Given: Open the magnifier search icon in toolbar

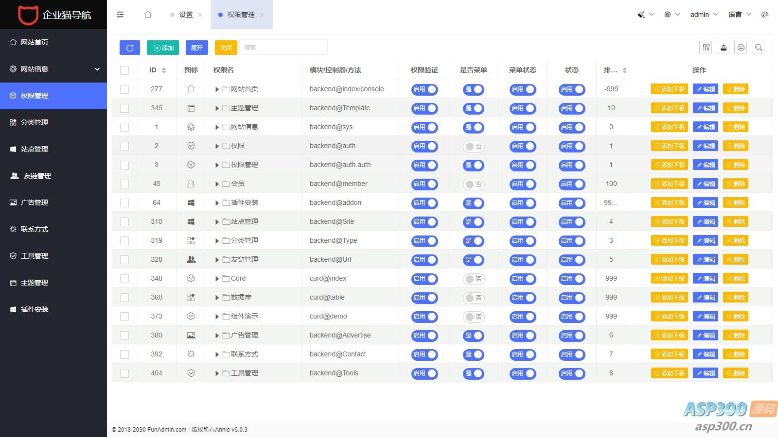Looking at the screenshot, I should pos(758,47).
